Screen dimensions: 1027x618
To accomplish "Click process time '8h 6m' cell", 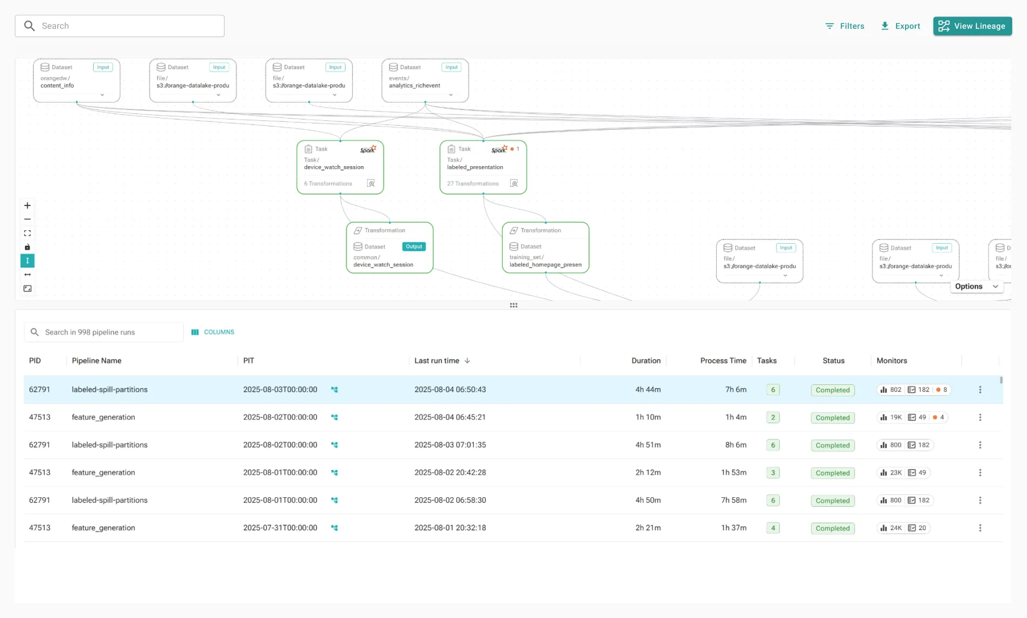I will pyautogui.click(x=736, y=445).
